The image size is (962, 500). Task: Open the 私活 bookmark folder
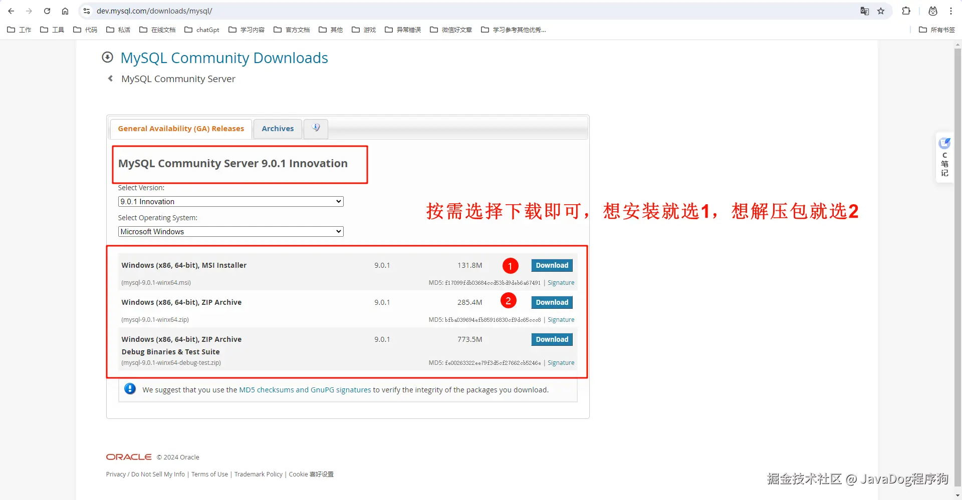[118, 30]
